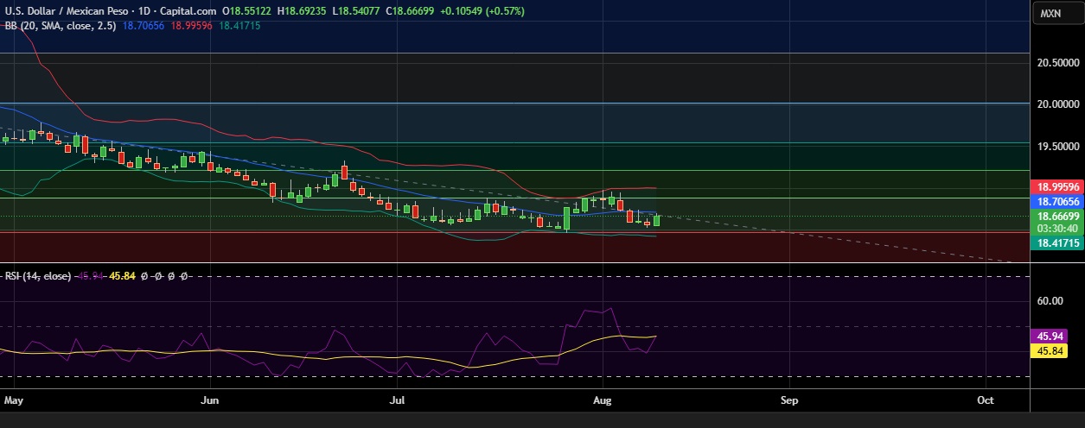Click the 19.50000 level on price axis
This screenshot has height=428, width=1085.
click(x=1057, y=147)
